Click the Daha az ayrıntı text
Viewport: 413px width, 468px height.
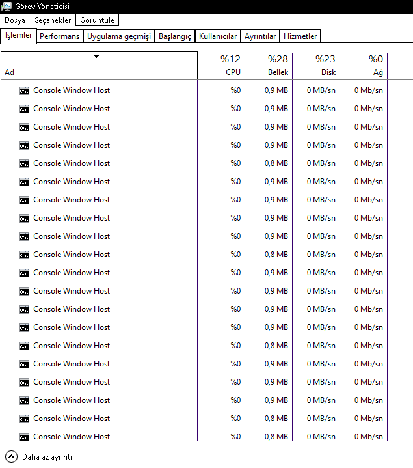47,457
